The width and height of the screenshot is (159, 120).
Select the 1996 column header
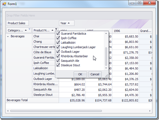pos(126,31)
